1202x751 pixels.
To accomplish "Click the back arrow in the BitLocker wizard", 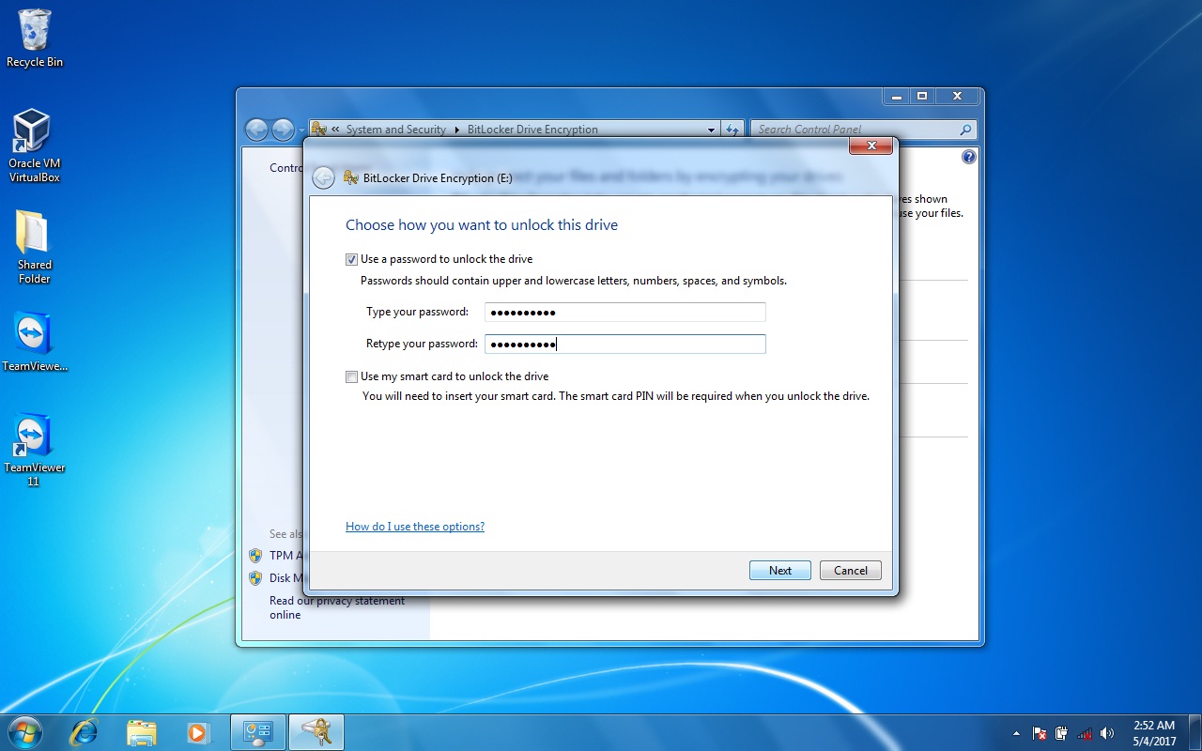I will pyautogui.click(x=323, y=177).
